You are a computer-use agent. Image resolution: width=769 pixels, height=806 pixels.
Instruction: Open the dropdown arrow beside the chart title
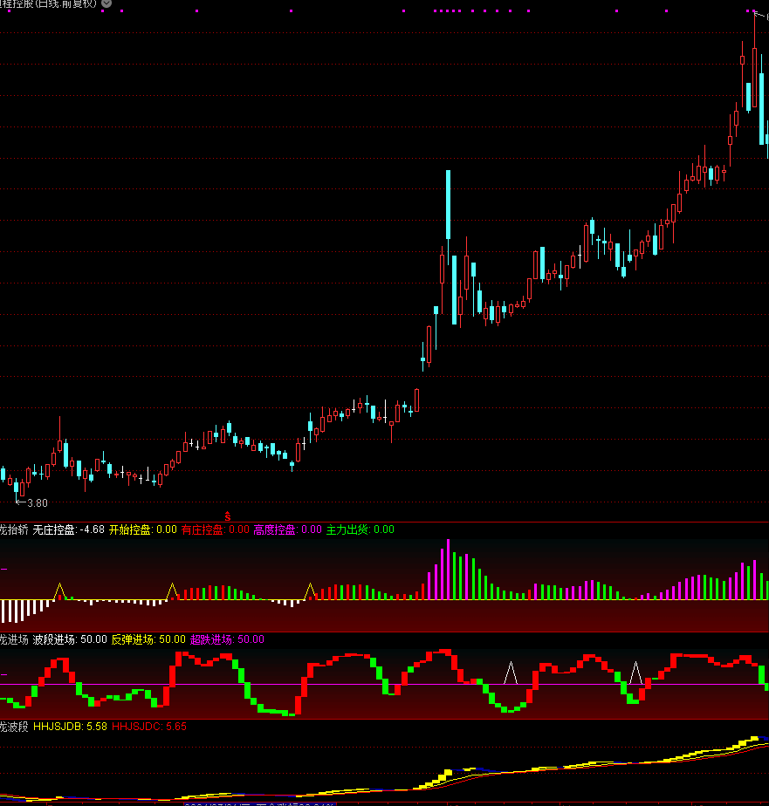[106, 3]
